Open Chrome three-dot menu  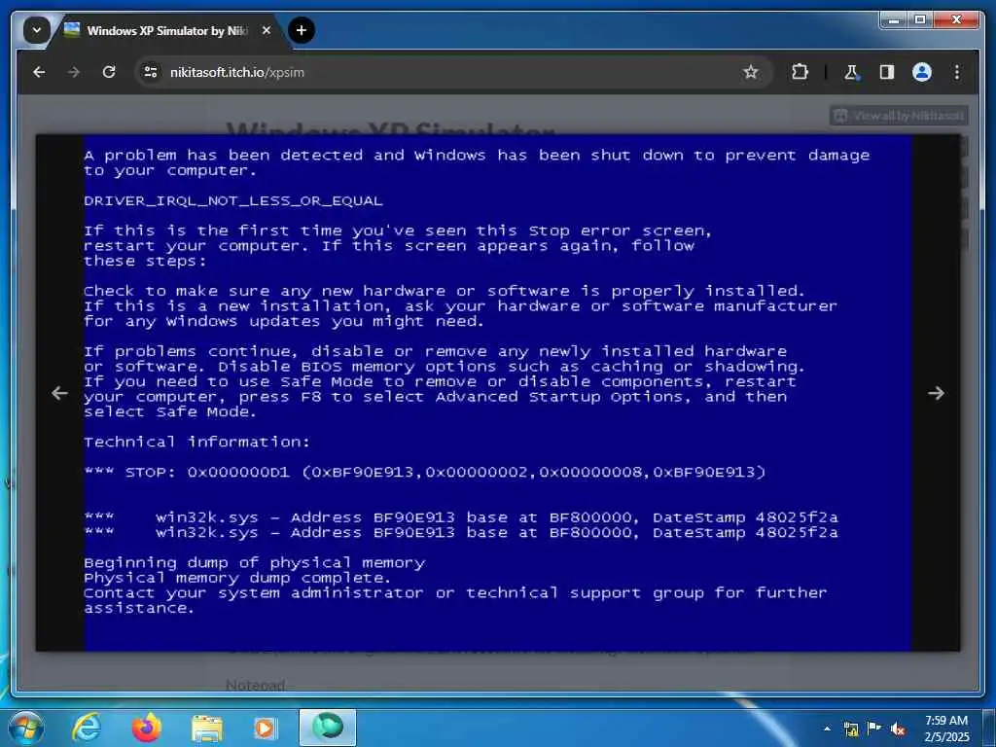click(957, 72)
